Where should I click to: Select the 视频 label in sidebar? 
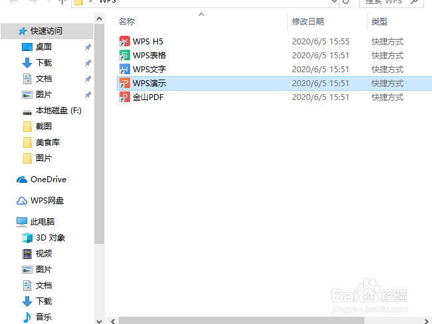(x=44, y=254)
